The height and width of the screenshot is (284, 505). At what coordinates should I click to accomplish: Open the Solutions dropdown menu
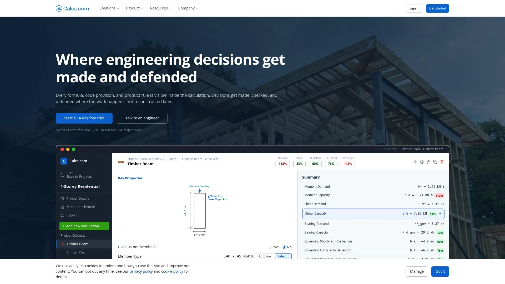click(x=109, y=8)
